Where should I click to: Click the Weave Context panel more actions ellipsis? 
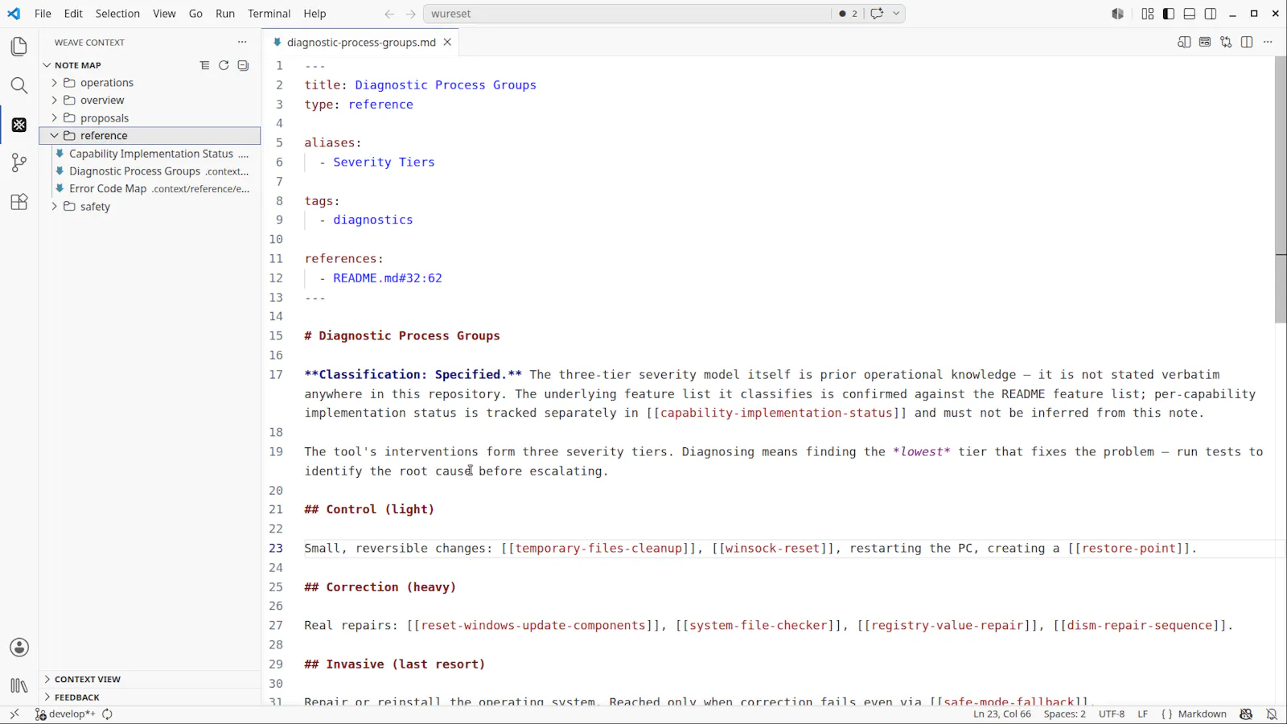point(242,42)
